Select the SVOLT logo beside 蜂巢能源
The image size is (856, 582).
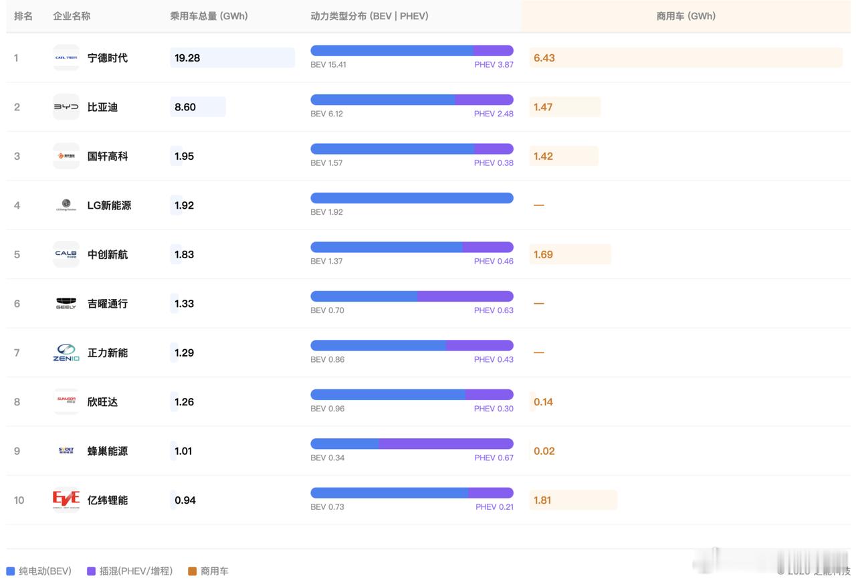(x=66, y=451)
